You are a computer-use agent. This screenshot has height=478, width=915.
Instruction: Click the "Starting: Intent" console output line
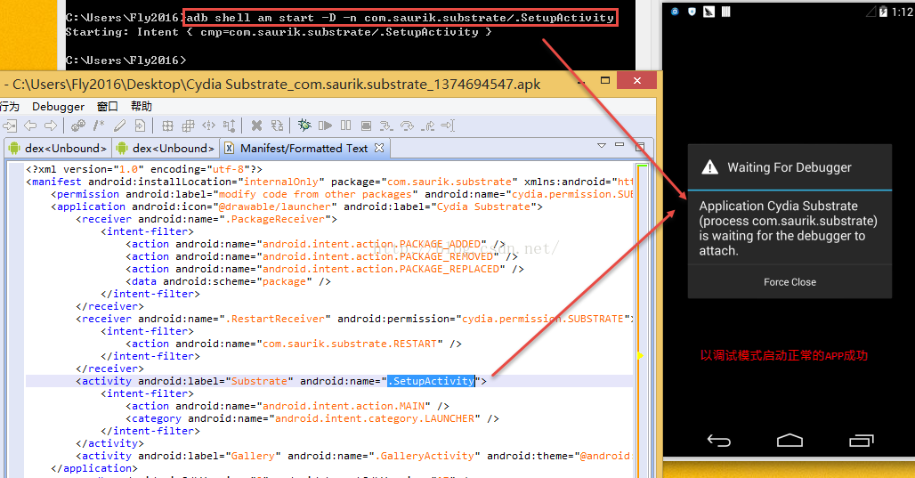tap(279, 32)
